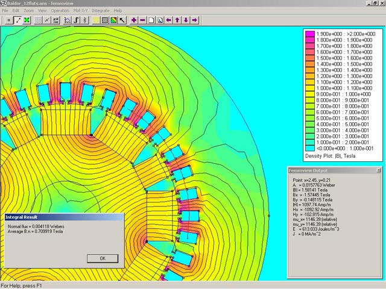Select the Point properties mode tool

tap(9, 20)
